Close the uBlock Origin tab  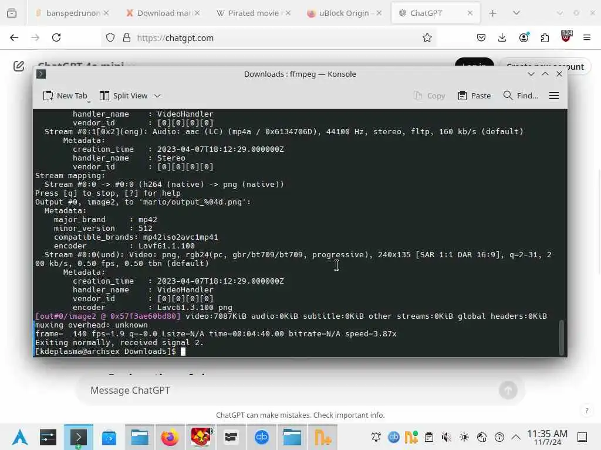(x=379, y=13)
